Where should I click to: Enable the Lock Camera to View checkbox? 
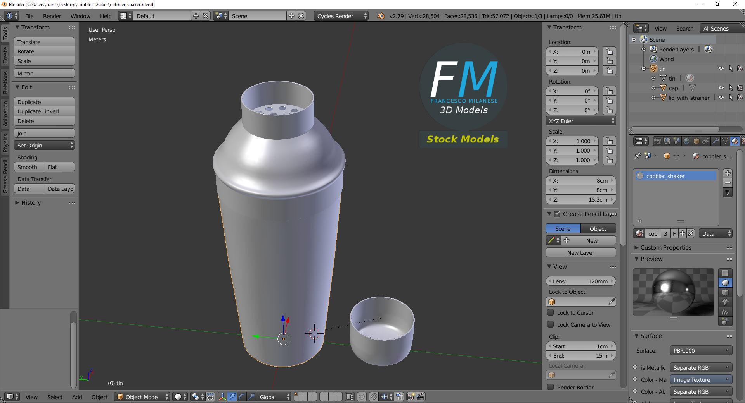pyautogui.click(x=550, y=324)
